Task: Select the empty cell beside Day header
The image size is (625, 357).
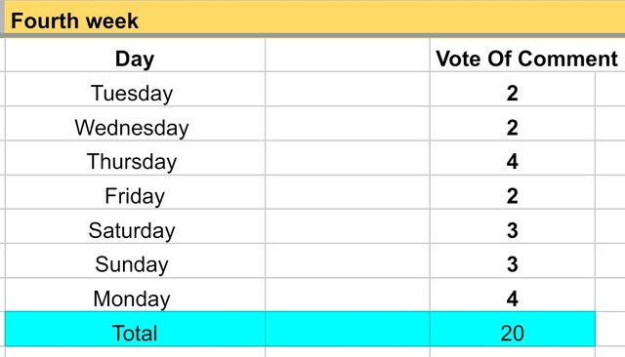Action: click(x=348, y=55)
